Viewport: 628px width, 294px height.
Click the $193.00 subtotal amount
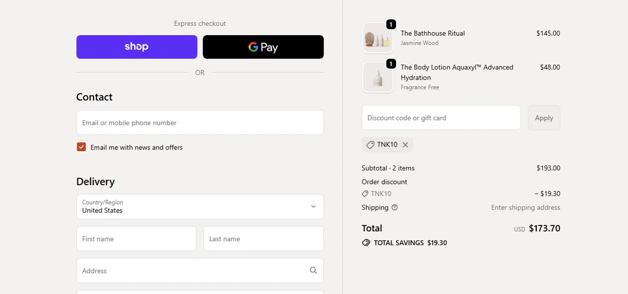click(x=548, y=168)
